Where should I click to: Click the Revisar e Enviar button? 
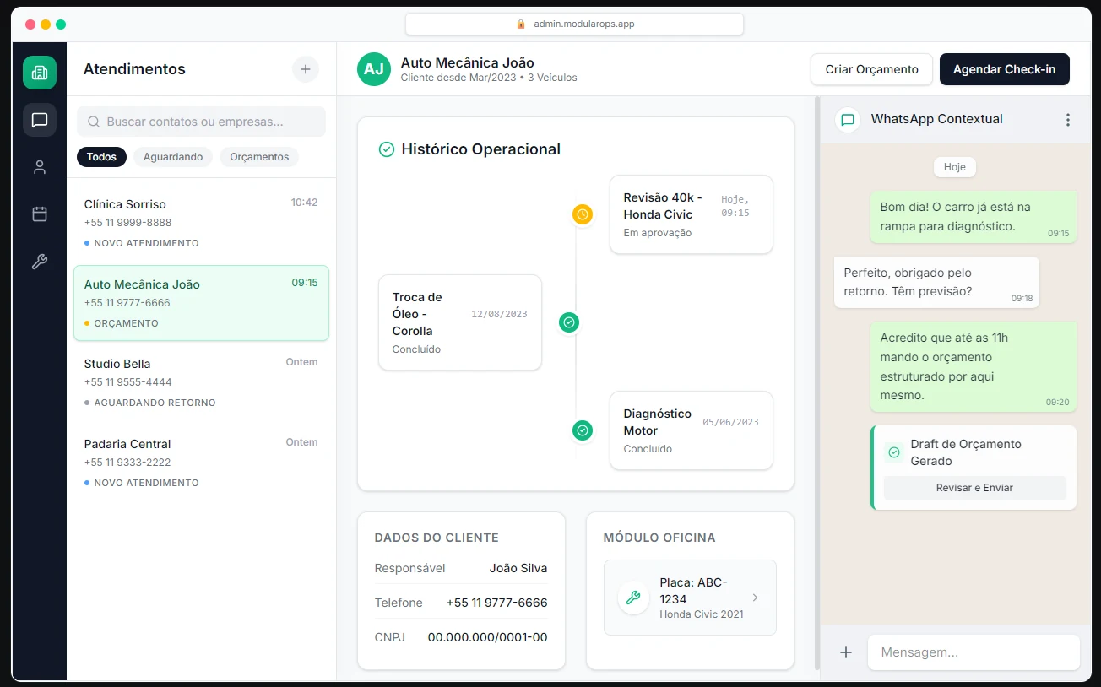click(x=974, y=488)
